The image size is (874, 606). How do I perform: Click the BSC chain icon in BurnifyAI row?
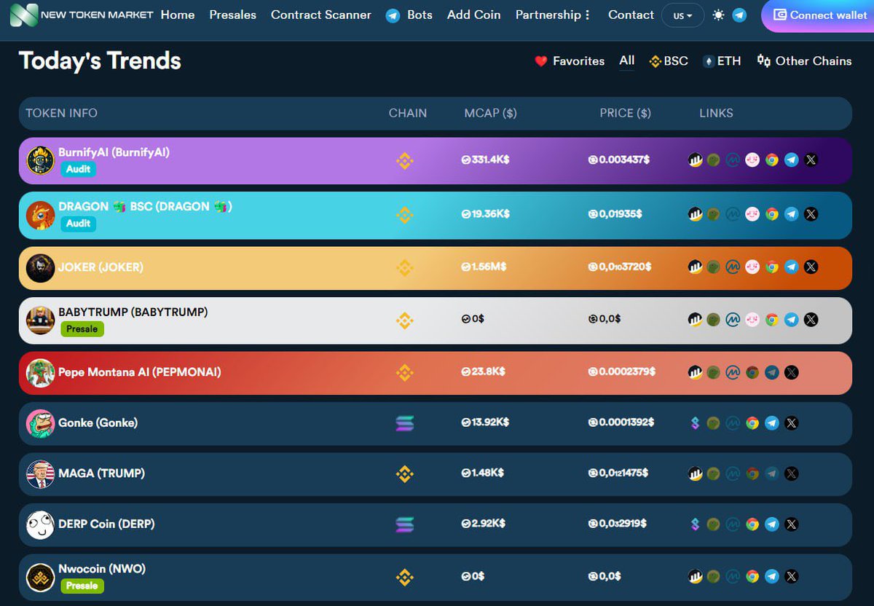(404, 160)
